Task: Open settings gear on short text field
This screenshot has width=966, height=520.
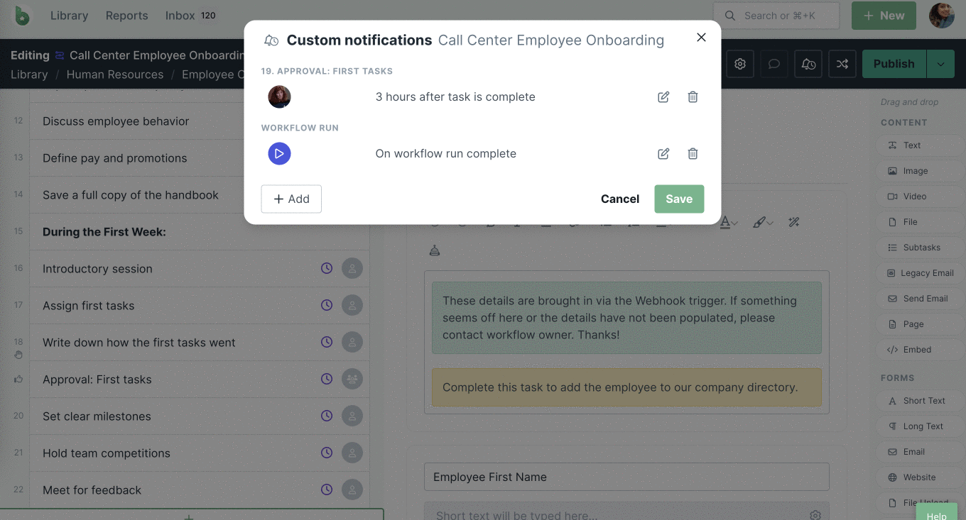Action: (x=815, y=515)
